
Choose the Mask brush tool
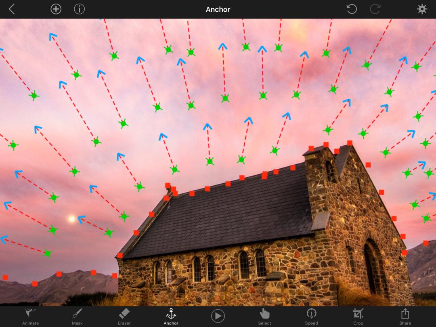(77, 316)
